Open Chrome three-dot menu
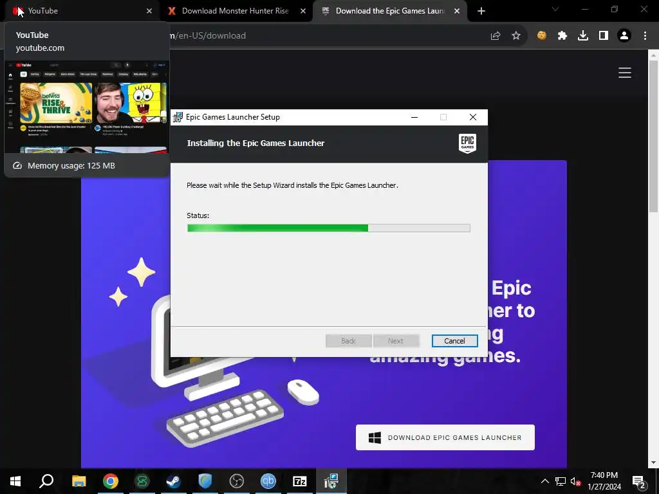Viewport: 659px width, 494px height. (645, 36)
